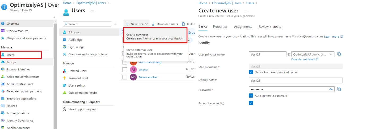Click the pink AS avatar for ASTest
380x135 pixels.
(x=133, y=70)
